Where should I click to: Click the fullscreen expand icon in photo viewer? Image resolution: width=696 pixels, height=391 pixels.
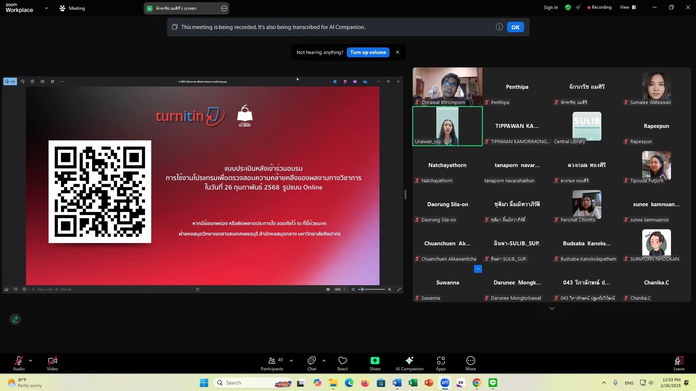point(399,290)
